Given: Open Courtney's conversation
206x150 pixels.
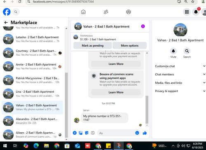Looking at the screenshot, I should tap(32, 53).
